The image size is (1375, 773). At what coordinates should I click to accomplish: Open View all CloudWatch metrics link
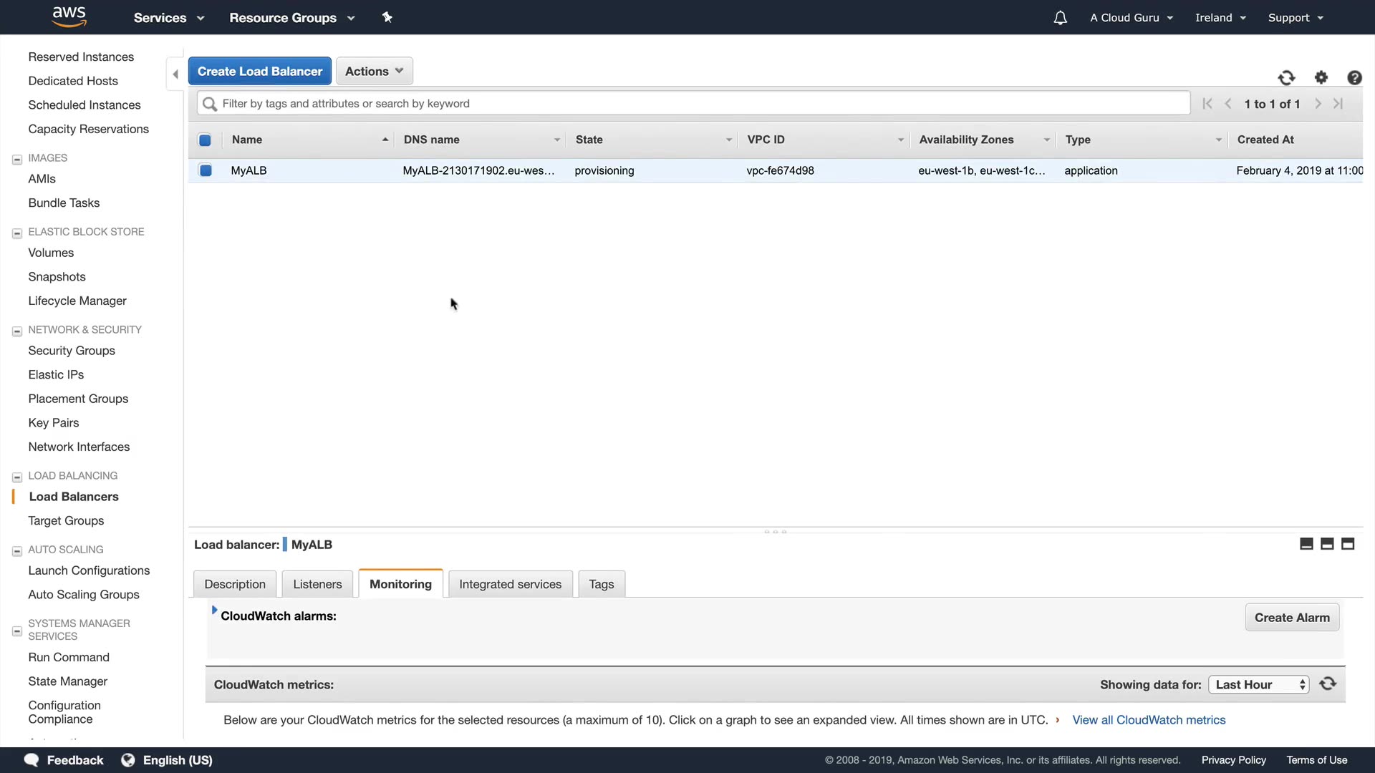[1149, 720]
